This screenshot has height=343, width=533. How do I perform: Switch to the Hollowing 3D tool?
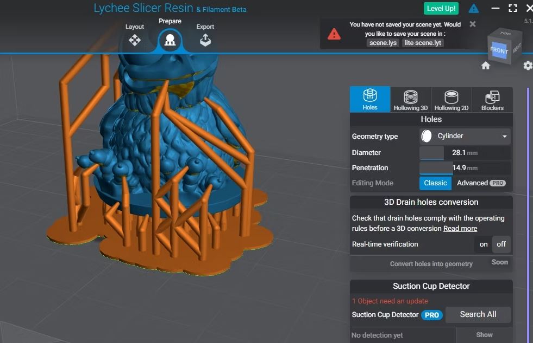pyautogui.click(x=411, y=100)
